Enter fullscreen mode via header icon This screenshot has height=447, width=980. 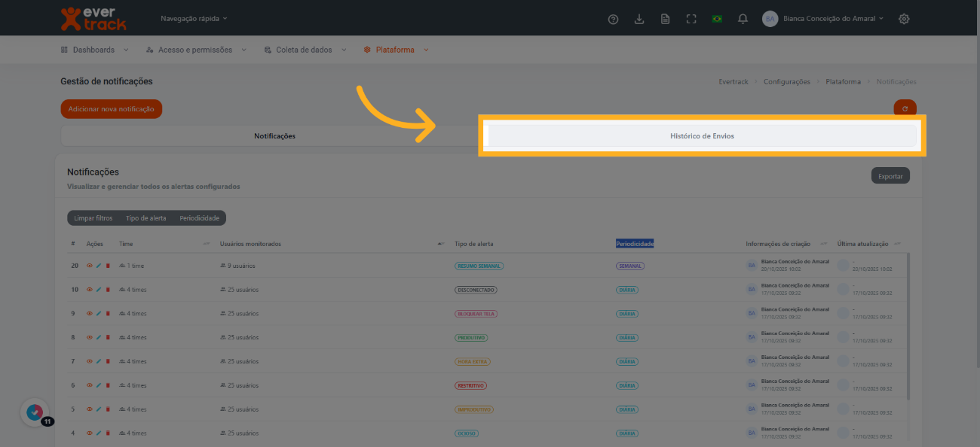click(x=691, y=19)
